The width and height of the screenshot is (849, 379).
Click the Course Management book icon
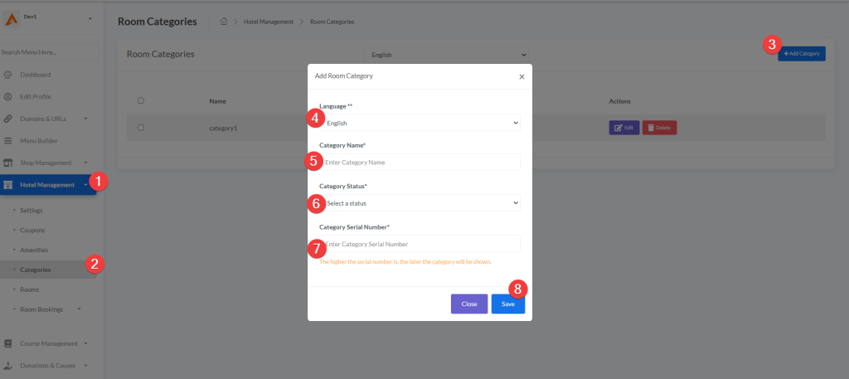pyautogui.click(x=8, y=343)
